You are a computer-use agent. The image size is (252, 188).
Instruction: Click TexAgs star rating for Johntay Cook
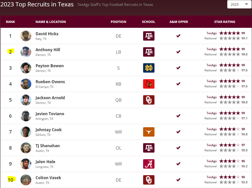pos(229,129)
